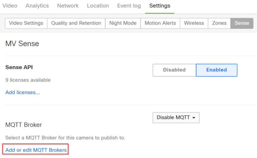The width and height of the screenshot is (257, 158).
Task: Click the MV Sense heading
Action: (22, 44)
